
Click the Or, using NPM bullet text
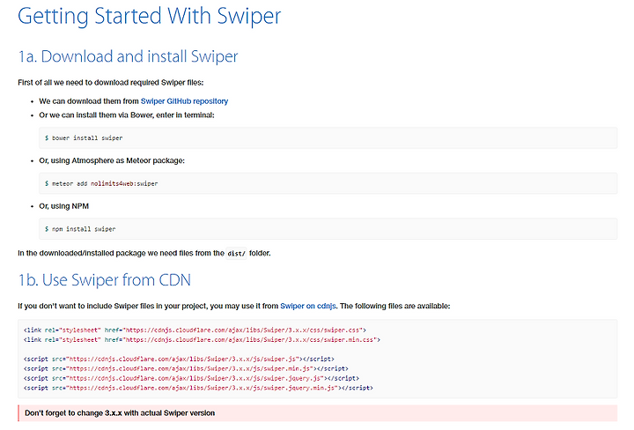(x=64, y=206)
